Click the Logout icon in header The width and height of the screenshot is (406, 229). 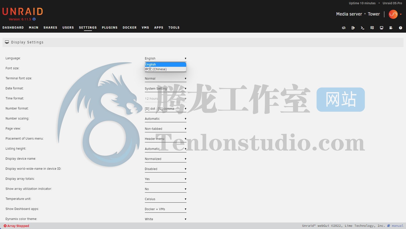pyautogui.click(x=353, y=28)
